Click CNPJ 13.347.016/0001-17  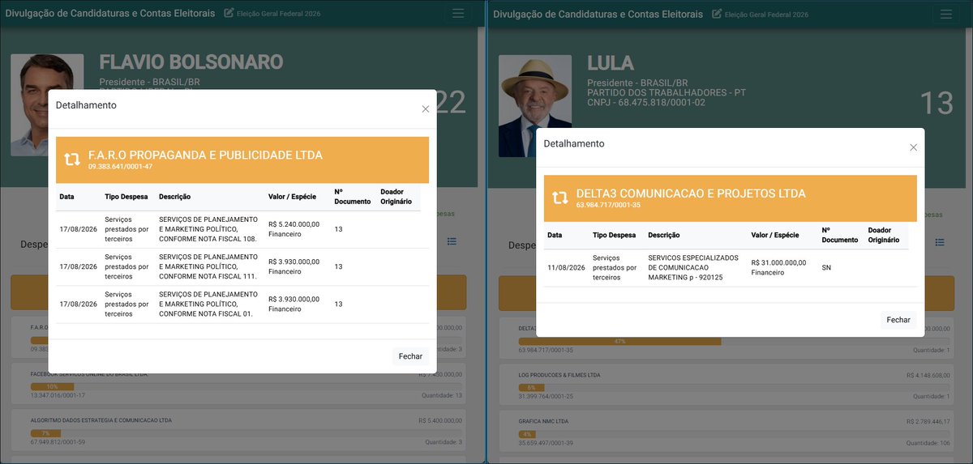58,395
